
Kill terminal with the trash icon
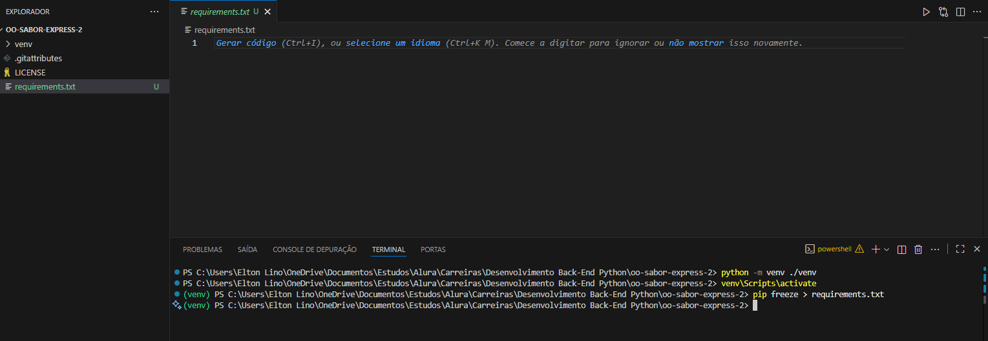click(x=918, y=249)
